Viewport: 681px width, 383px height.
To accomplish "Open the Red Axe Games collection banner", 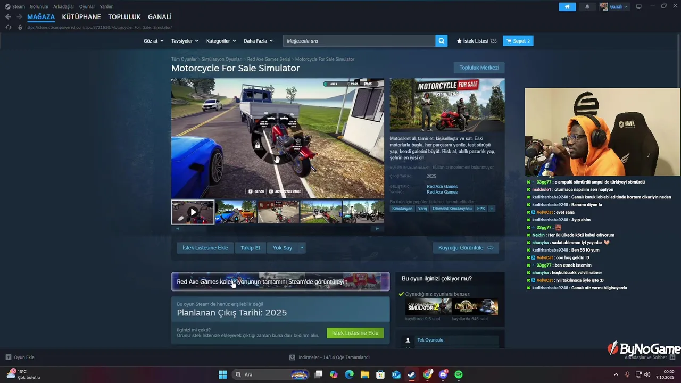I will pyautogui.click(x=280, y=281).
